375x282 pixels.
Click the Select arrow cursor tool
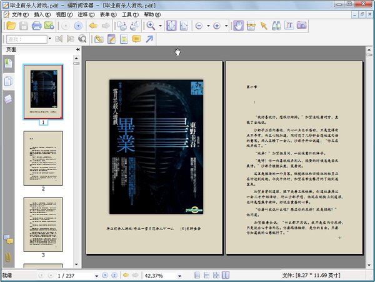click(263, 26)
